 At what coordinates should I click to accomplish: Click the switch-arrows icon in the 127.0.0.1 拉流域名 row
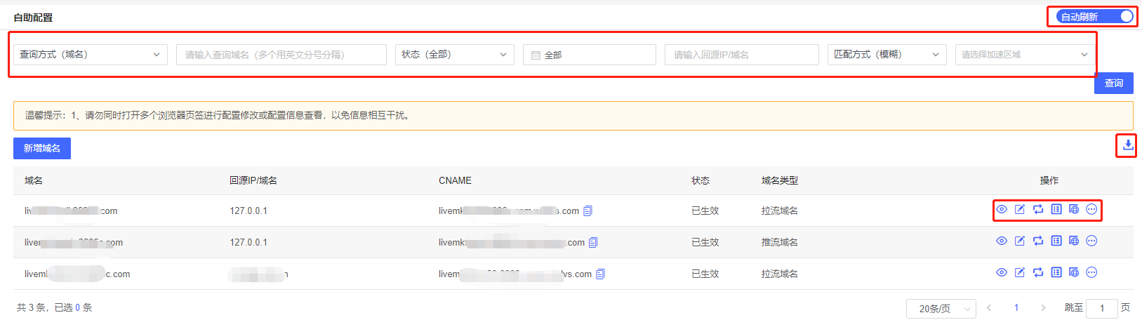(x=1038, y=209)
